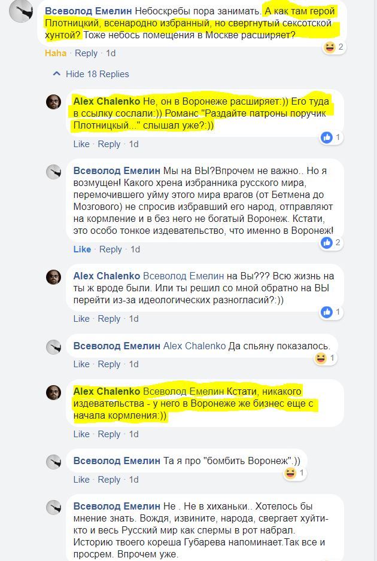The width and height of the screenshot is (377, 561).
Task: Like the "Раздайте патроны" comment by Alex Chalenko
Action: pos(81,144)
